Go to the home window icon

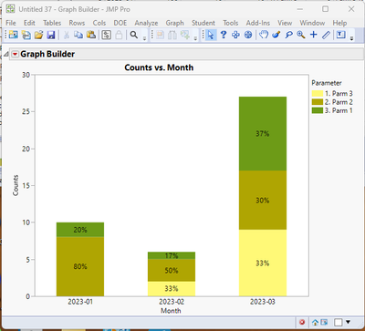coord(315,322)
